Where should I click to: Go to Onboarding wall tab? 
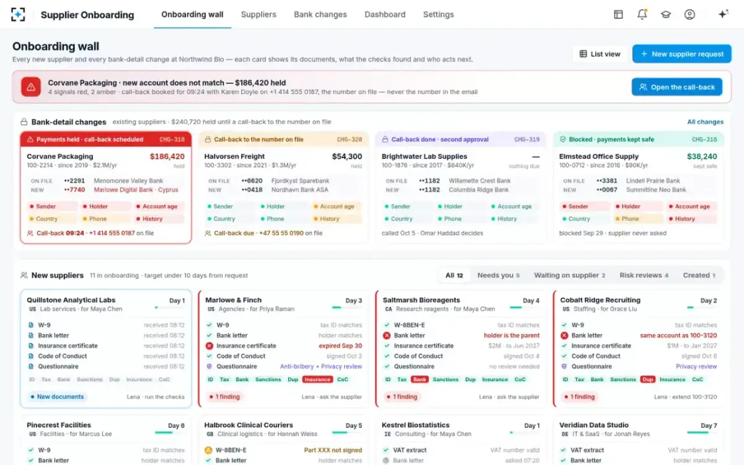192,14
